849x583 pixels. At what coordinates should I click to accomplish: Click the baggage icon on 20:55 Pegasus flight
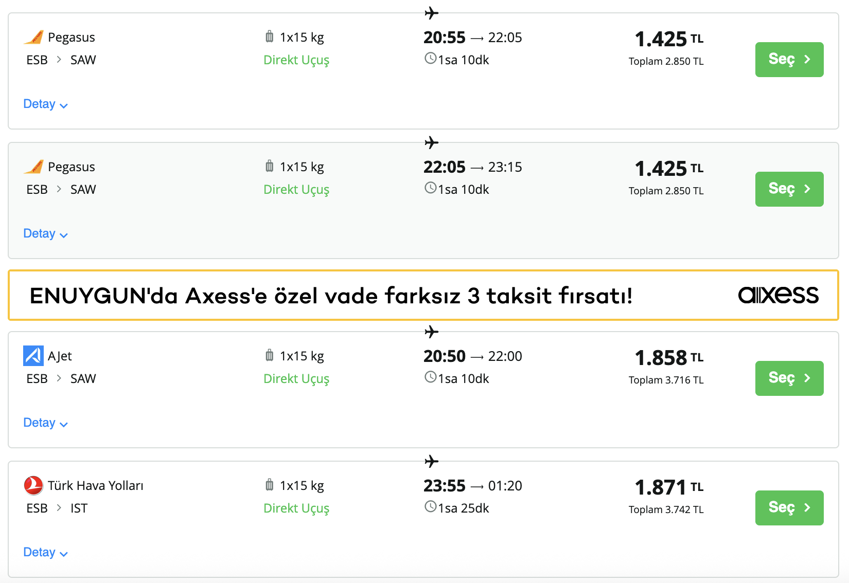tap(269, 37)
